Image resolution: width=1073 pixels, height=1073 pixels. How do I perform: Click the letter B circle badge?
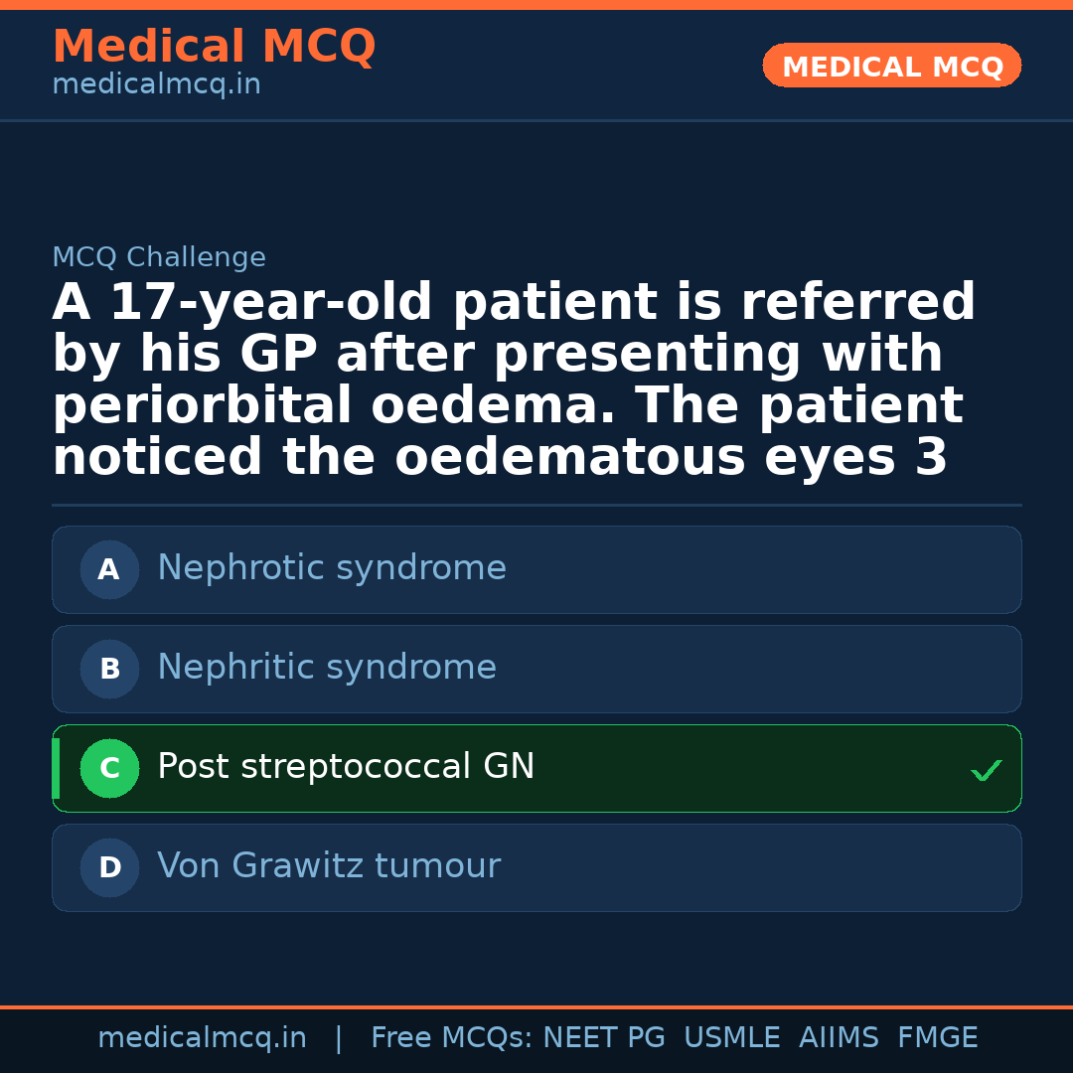click(109, 670)
